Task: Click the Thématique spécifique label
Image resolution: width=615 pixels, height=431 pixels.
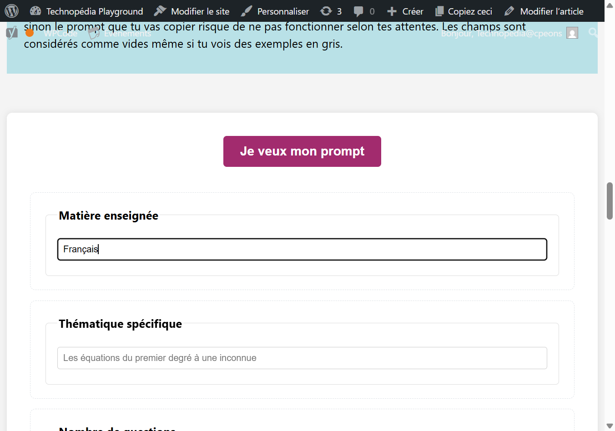Action: pyautogui.click(x=121, y=324)
